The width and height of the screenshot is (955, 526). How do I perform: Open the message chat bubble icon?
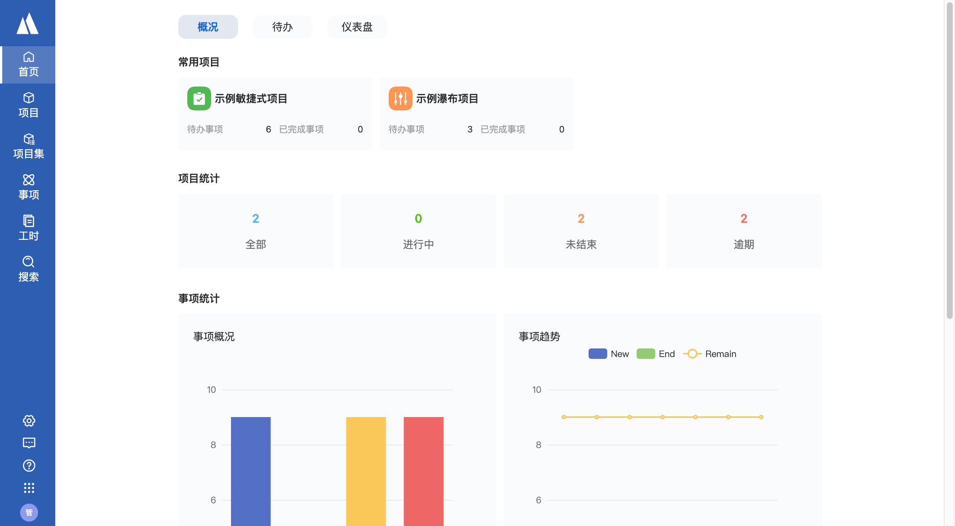pyautogui.click(x=29, y=443)
